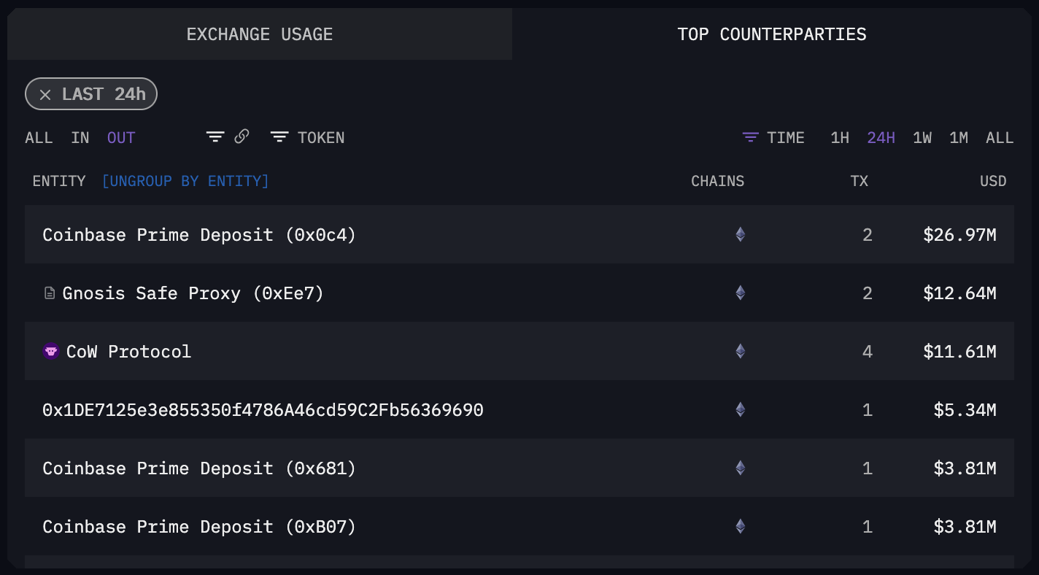Screen dimensions: 1039x575
Task: Open the TIME filter
Action: click(773, 138)
